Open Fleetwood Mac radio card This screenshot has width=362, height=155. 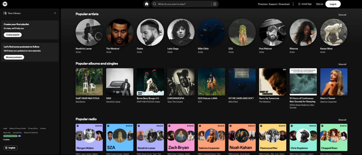coord(273,137)
